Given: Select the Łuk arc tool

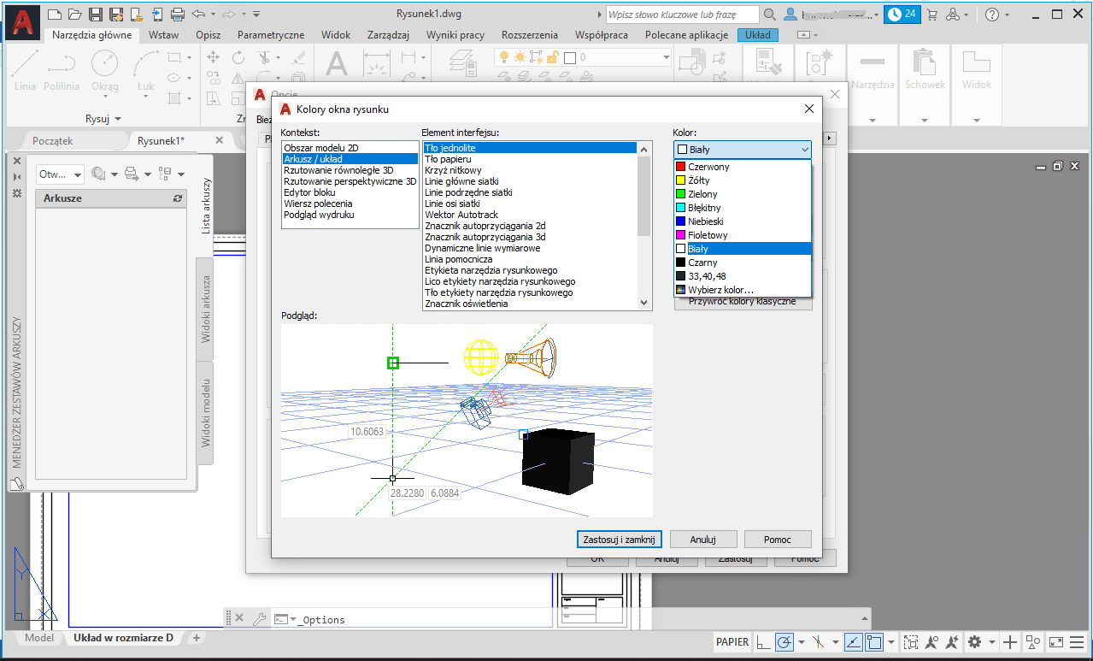Looking at the screenshot, I should click(145, 70).
